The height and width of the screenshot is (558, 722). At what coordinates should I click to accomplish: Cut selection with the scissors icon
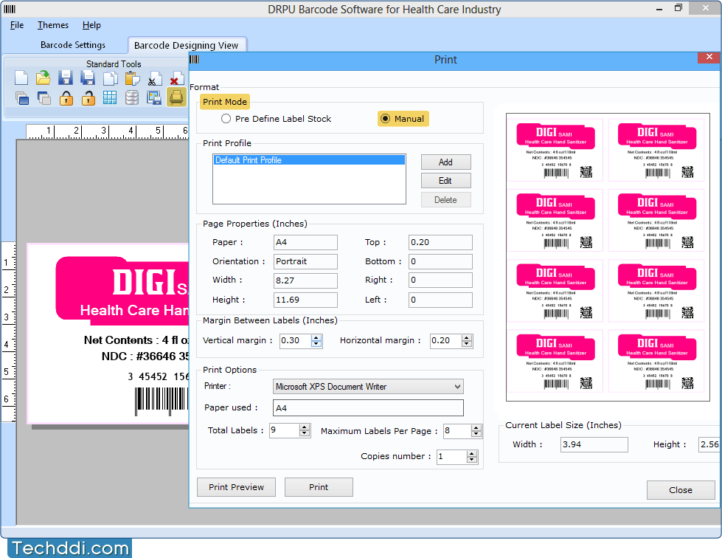pyautogui.click(x=154, y=78)
